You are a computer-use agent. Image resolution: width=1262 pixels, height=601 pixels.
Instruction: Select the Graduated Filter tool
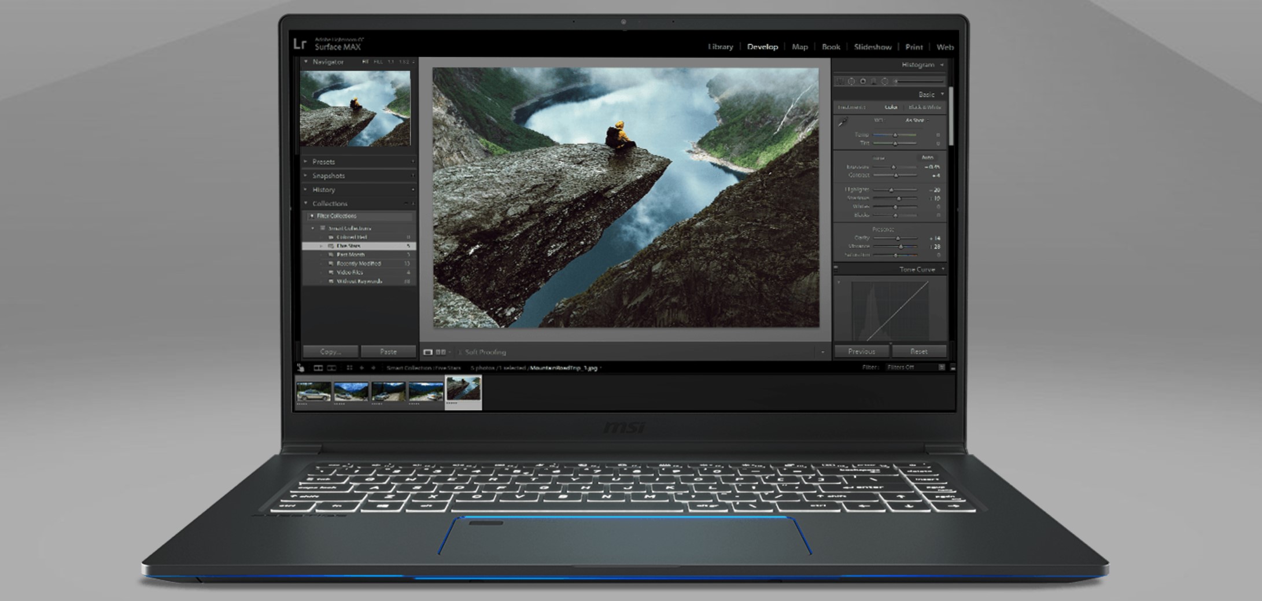coord(874,82)
